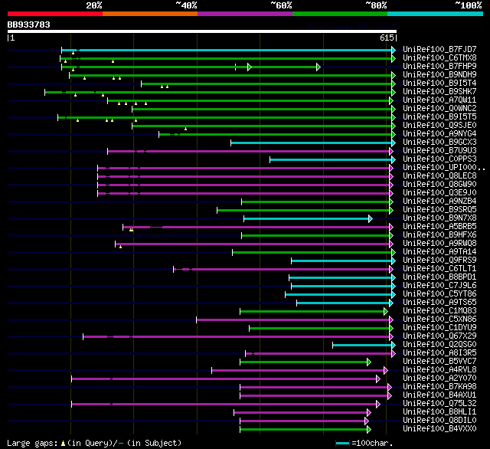Viewport: 490px width, 449px height.
Task: Select the UniRef100_C5XN86 label
Action: (x=439, y=320)
